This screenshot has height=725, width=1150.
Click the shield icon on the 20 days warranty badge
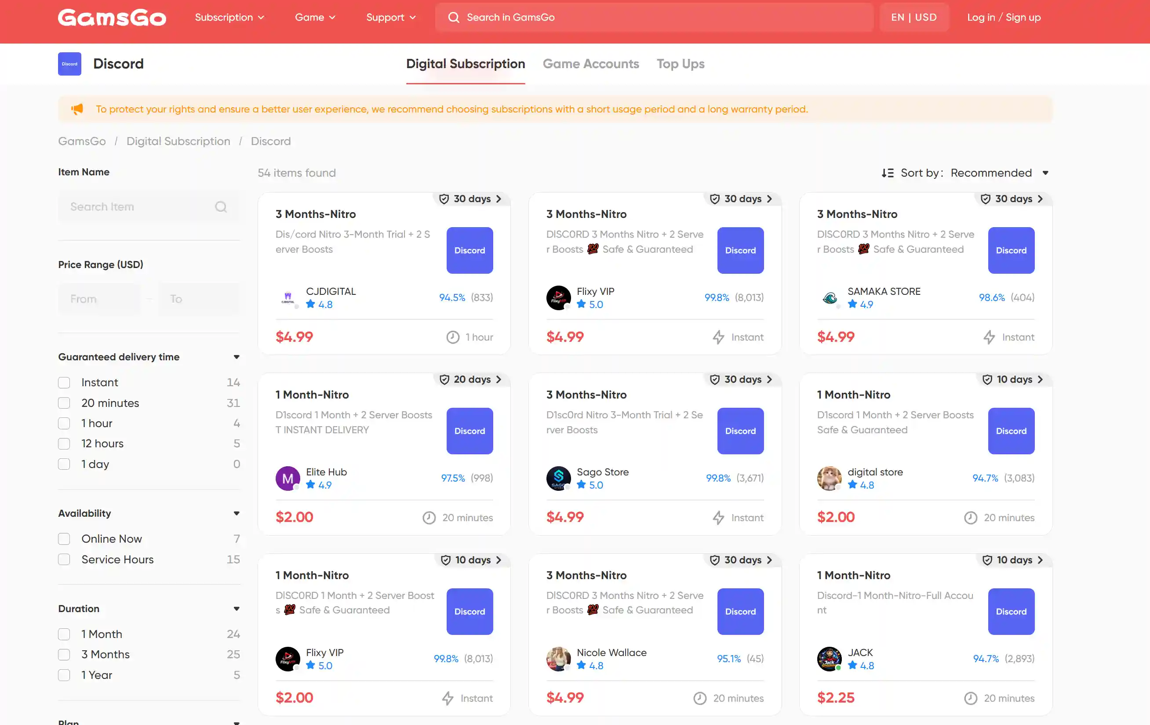444,380
